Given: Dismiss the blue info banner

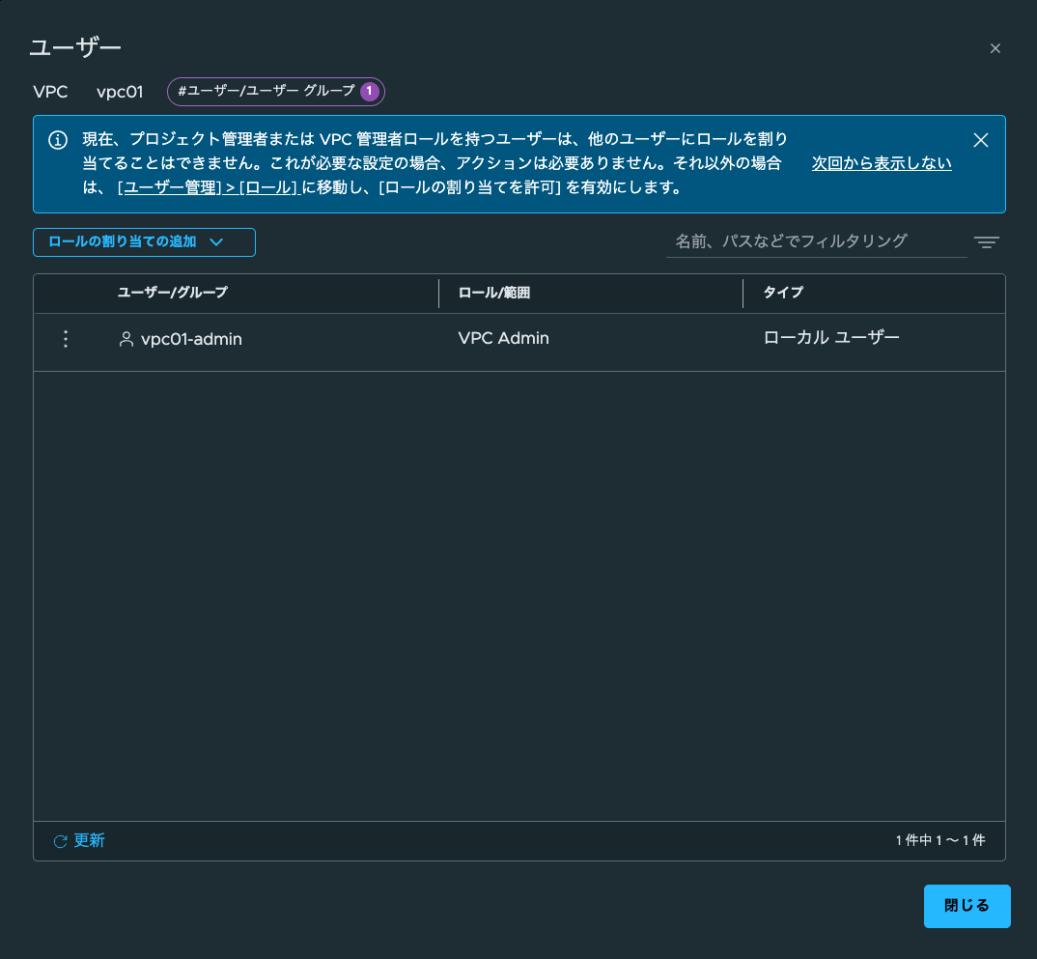Looking at the screenshot, I should coord(981,140).
